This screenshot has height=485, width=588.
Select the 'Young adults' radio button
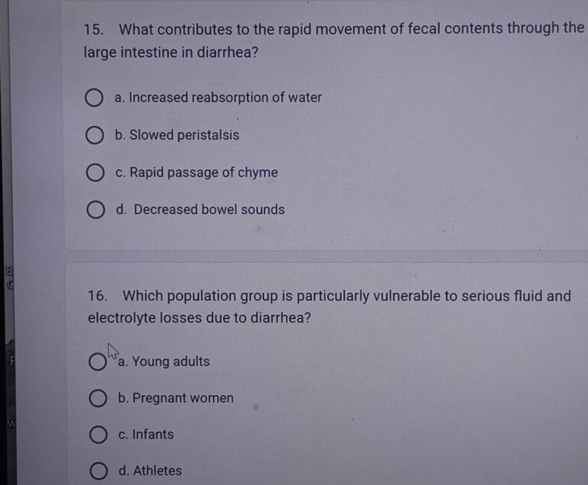point(97,362)
